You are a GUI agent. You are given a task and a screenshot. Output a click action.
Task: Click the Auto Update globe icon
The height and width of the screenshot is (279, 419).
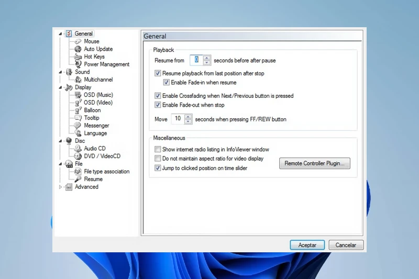(78, 49)
